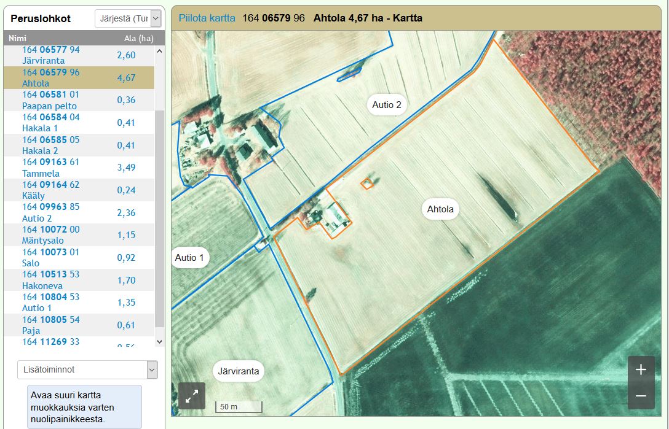Click the Ahtola label on map
This screenshot has width=669, height=429.
(x=440, y=209)
